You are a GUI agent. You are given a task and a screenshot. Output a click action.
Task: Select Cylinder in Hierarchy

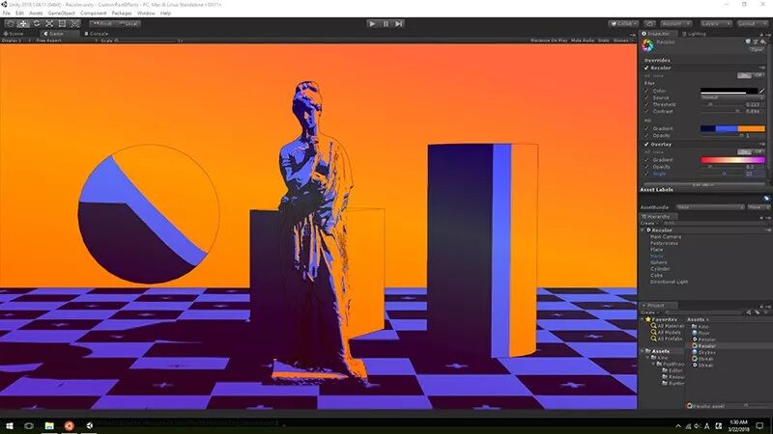coord(660,269)
